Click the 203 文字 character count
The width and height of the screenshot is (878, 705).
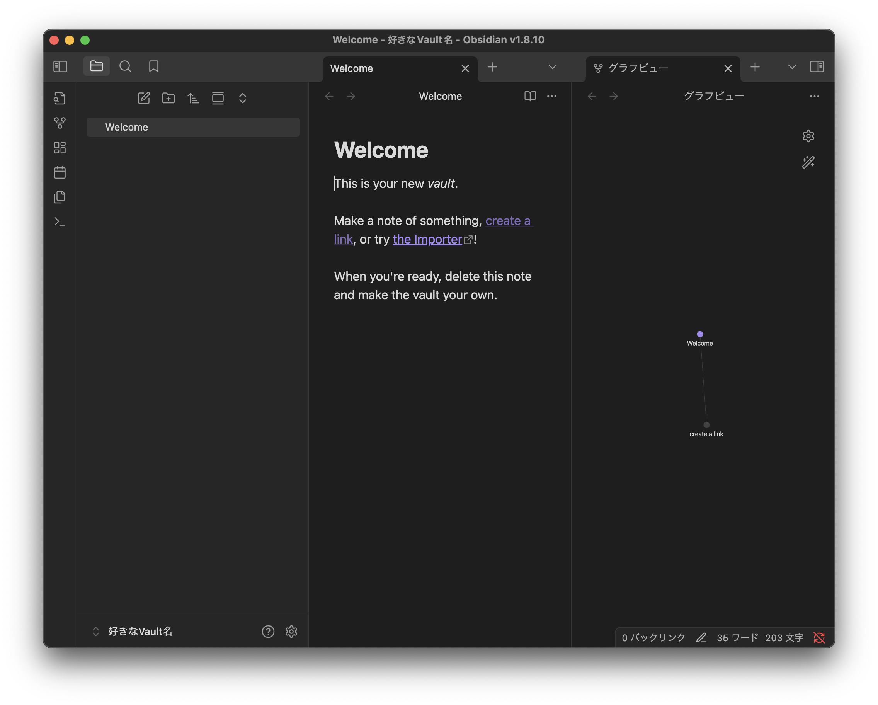(x=784, y=637)
